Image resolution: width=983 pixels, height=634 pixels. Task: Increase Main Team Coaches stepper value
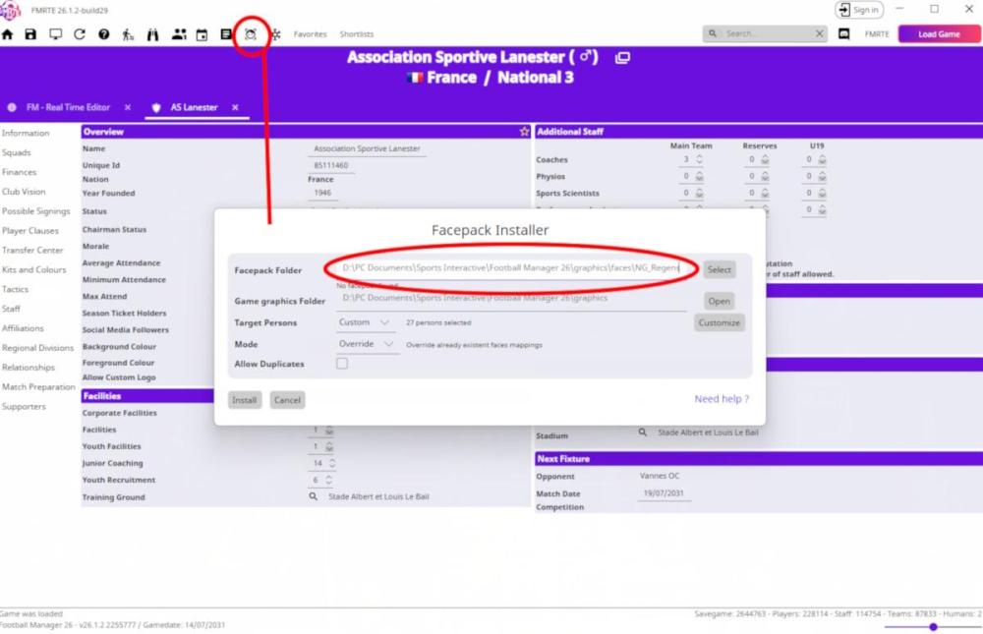point(699,156)
